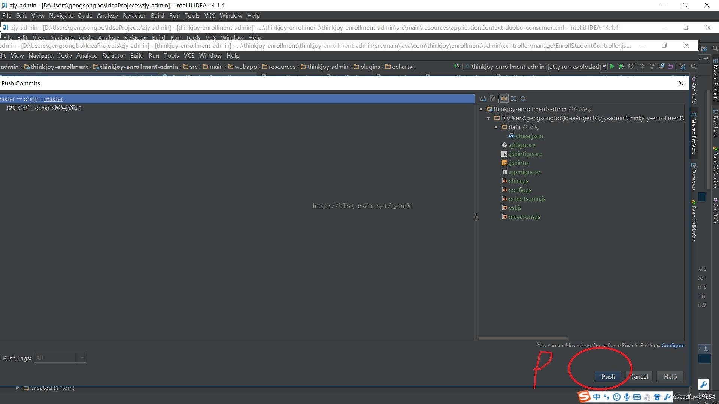Click the expand all icon in file panel
This screenshot has width=719, height=404.
[513, 98]
